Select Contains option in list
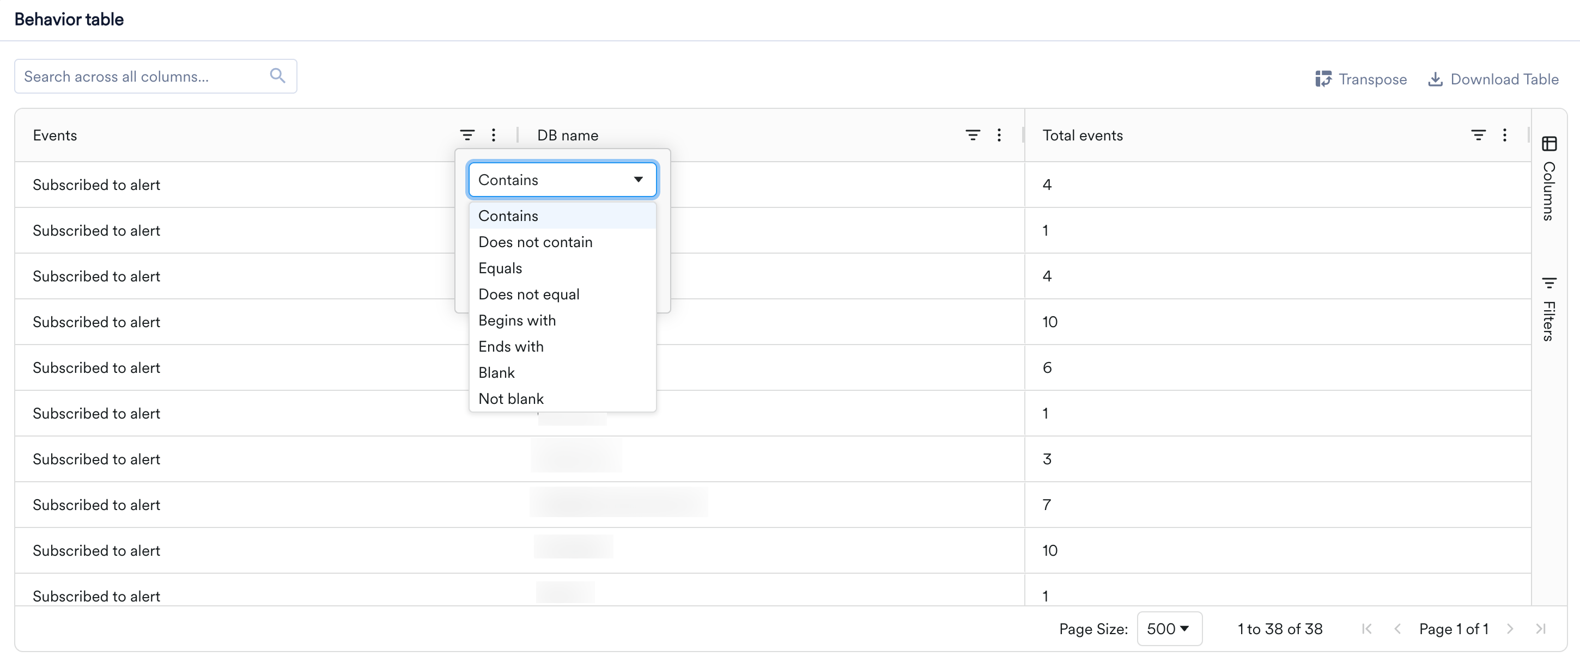The image size is (1580, 663). pyautogui.click(x=562, y=216)
